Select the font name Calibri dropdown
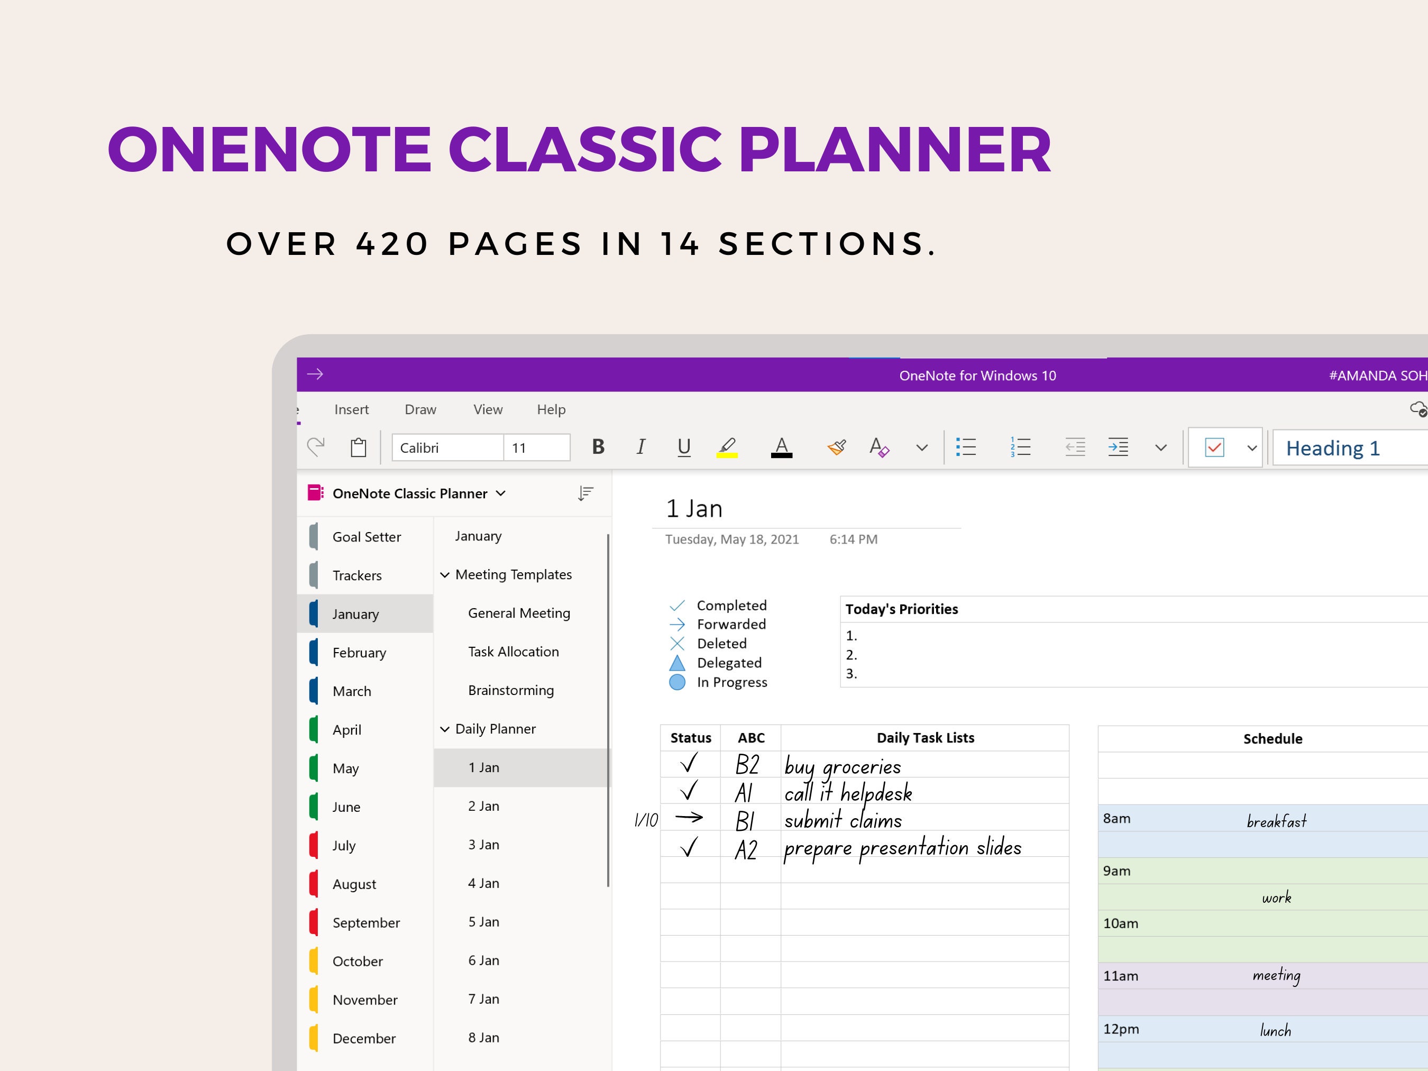Viewport: 1428px width, 1071px height. pyautogui.click(x=450, y=449)
